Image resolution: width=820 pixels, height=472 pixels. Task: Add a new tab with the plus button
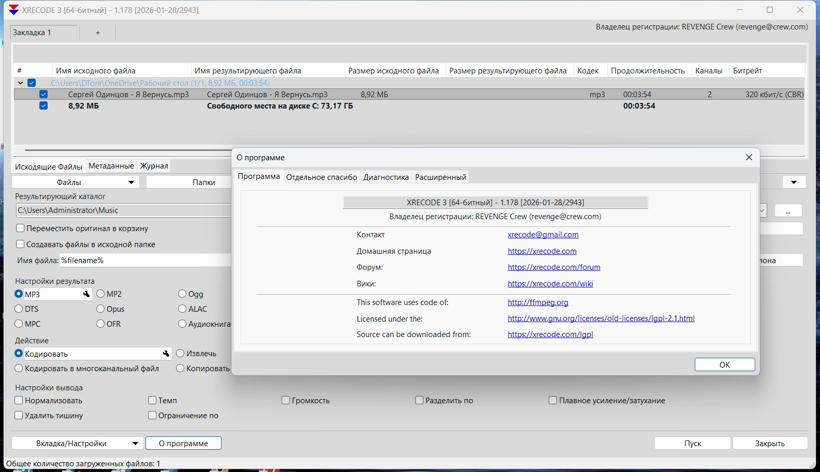click(98, 33)
